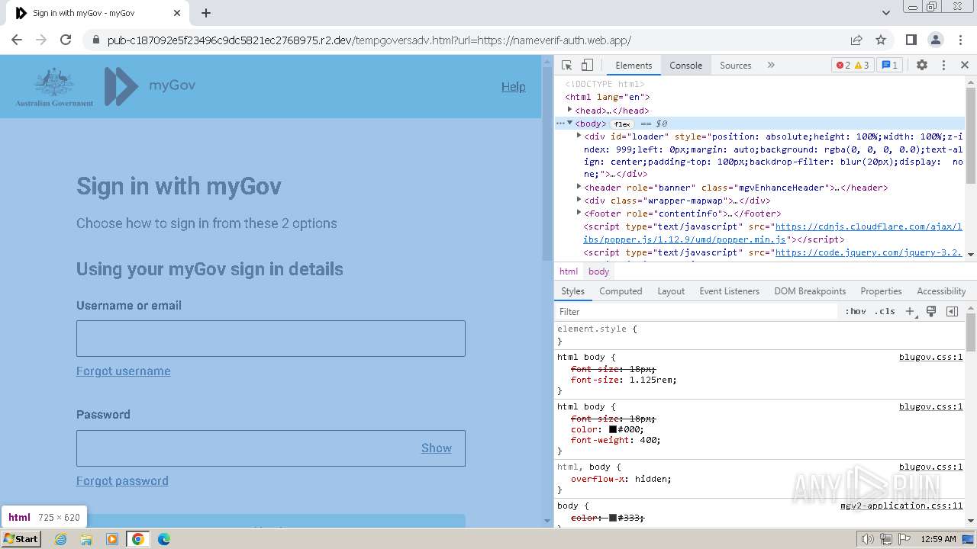Bookmark this page with star icon

click(x=881, y=40)
